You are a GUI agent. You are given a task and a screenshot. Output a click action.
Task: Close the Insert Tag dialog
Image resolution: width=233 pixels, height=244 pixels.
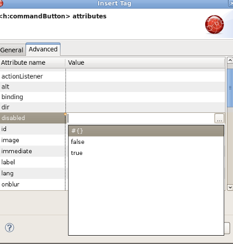[x=231, y=3]
